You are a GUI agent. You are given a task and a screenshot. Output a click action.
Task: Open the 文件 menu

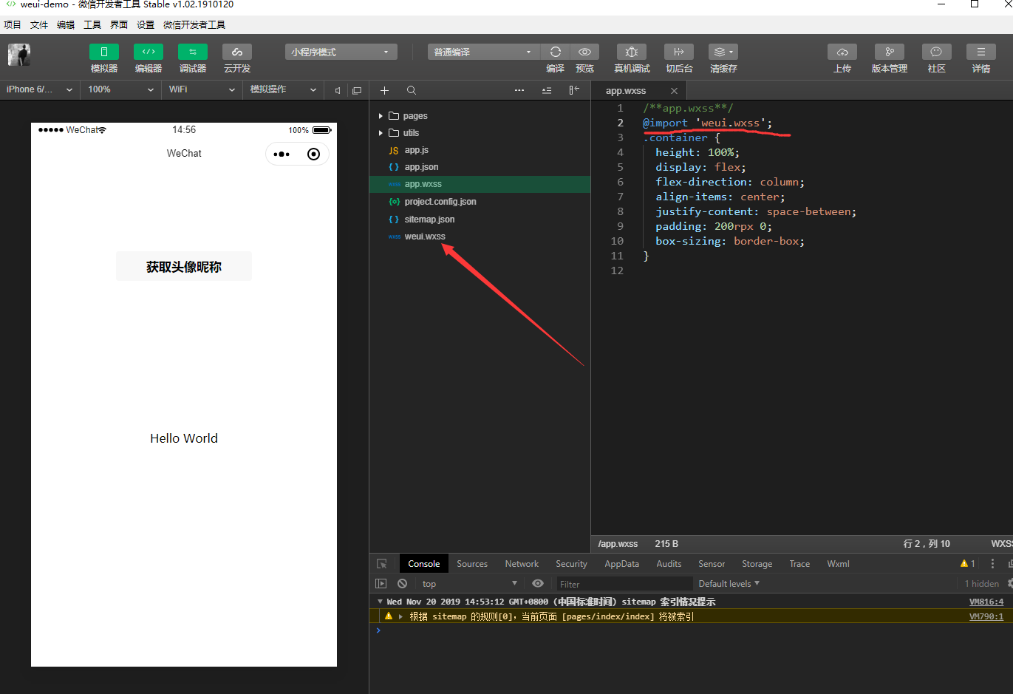(x=39, y=25)
